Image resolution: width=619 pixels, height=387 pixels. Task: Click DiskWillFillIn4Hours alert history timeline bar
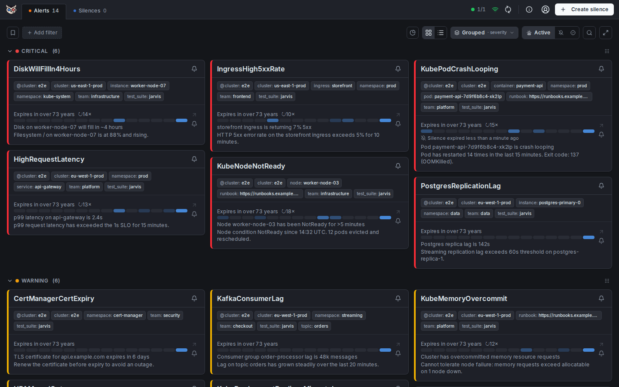[x=101, y=120]
